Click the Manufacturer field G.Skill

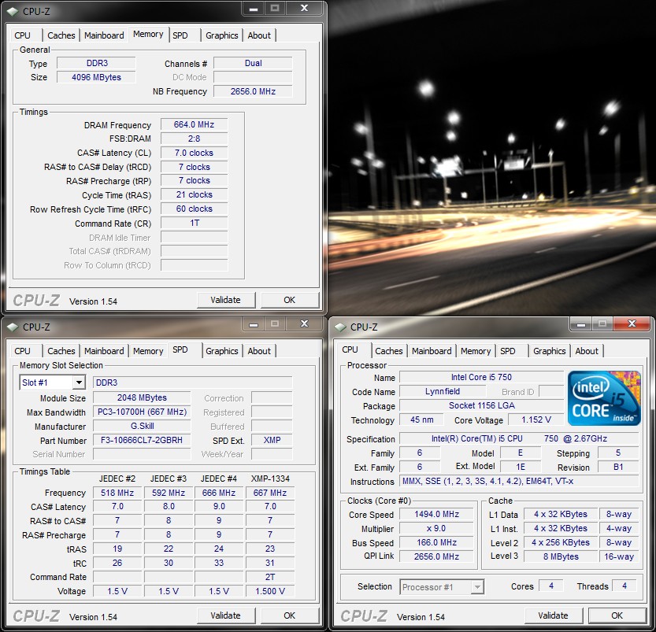(142, 426)
